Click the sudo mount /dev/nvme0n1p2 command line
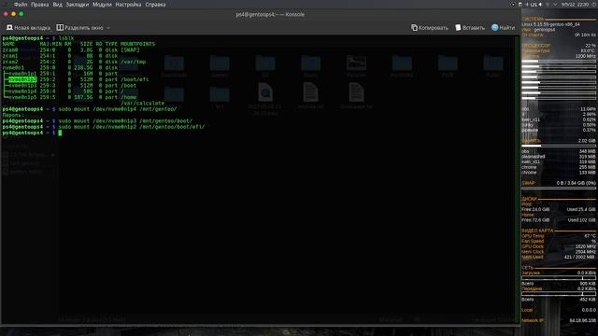 [x=132, y=127]
